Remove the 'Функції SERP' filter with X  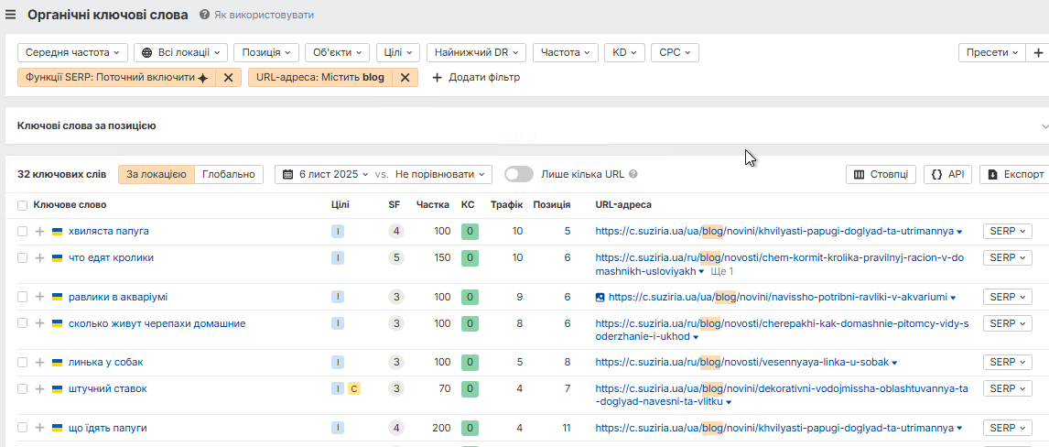click(x=228, y=78)
